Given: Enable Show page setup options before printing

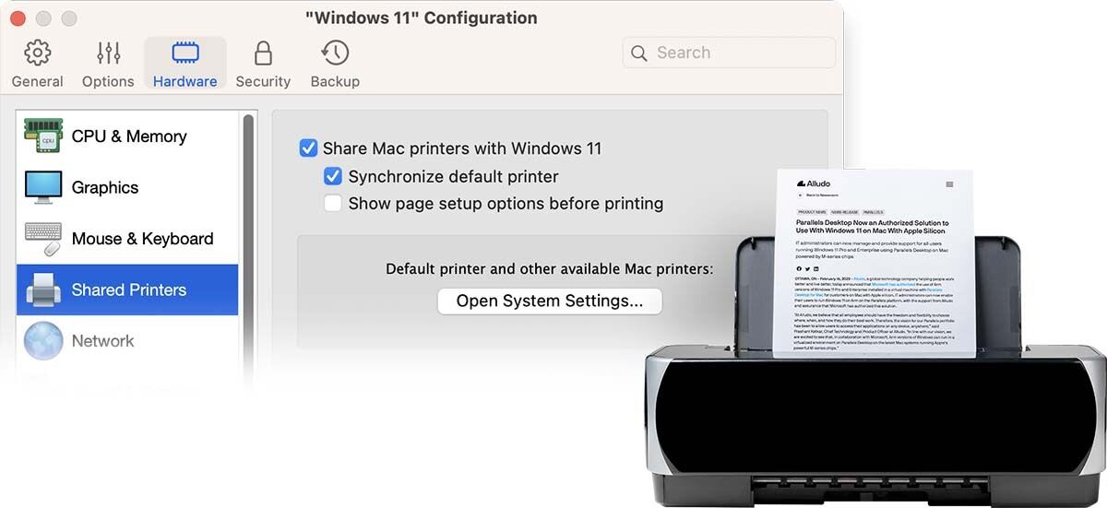Looking at the screenshot, I should coord(333,204).
